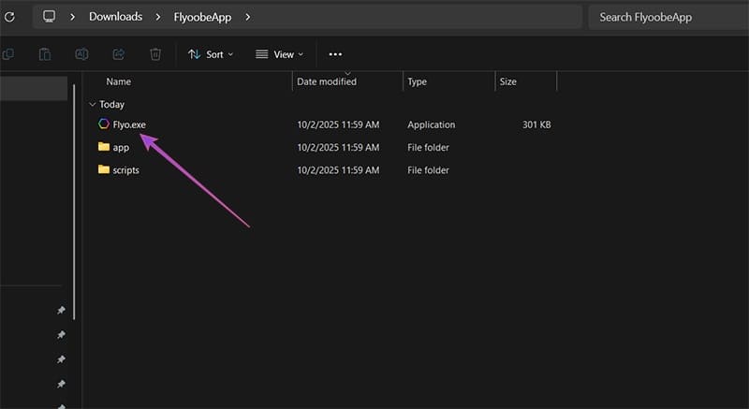Click the Share icon in toolbar
749x409 pixels.
click(119, 54)
